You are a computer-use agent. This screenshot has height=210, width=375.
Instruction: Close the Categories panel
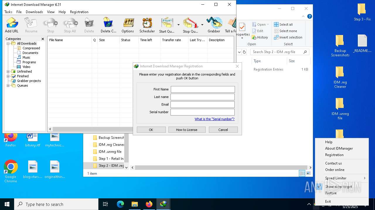click(43, 39)
